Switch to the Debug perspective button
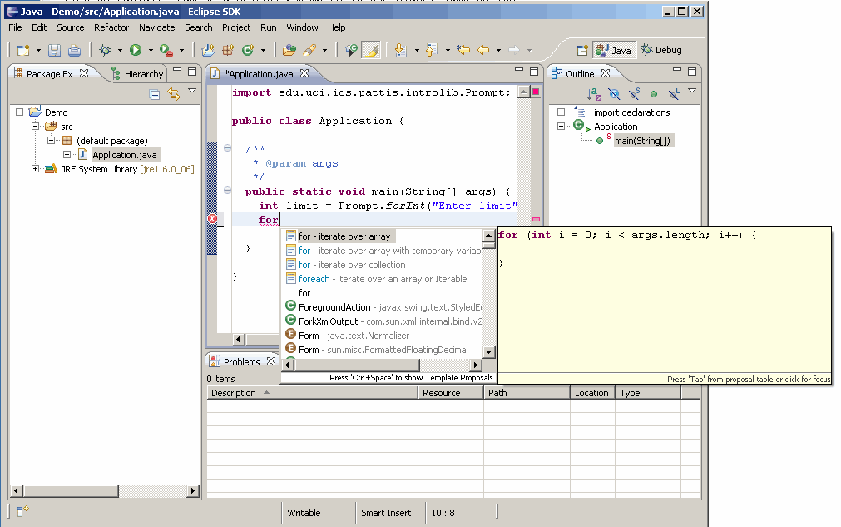 [660, 49]
